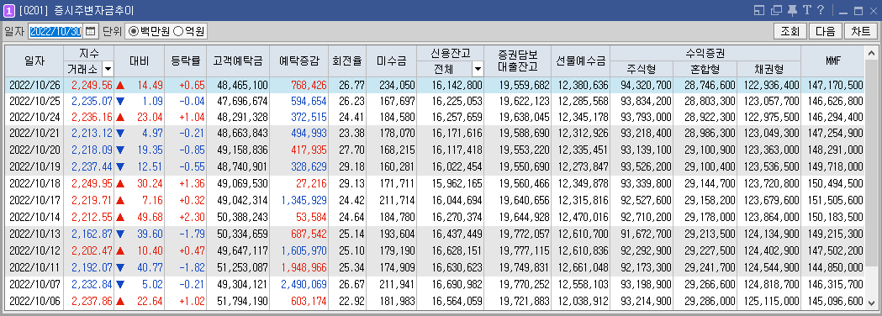Click the 다음 next button

coord(826,31)
